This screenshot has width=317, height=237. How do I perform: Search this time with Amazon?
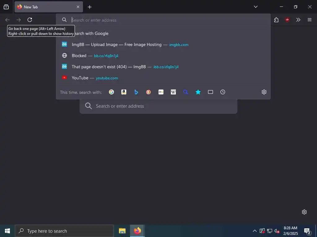pos(124,92)
